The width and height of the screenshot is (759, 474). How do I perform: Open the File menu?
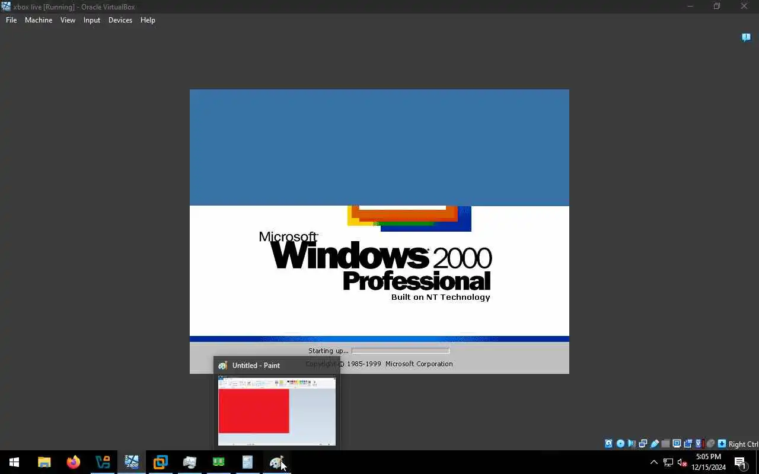pos(11,20)
